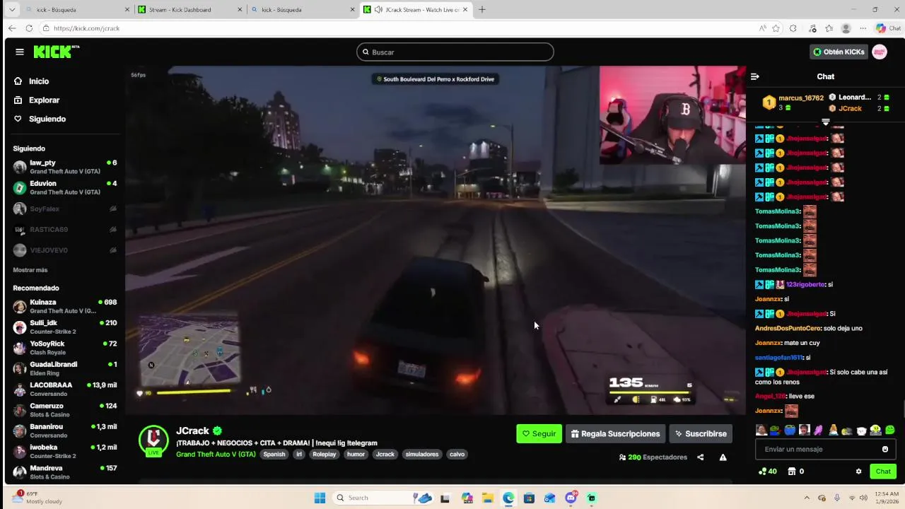
Task: Click the Obtén KICKs button
Action: click(x=839, y=52)
